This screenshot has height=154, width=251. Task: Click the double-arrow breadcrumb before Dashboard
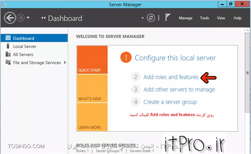43,18
